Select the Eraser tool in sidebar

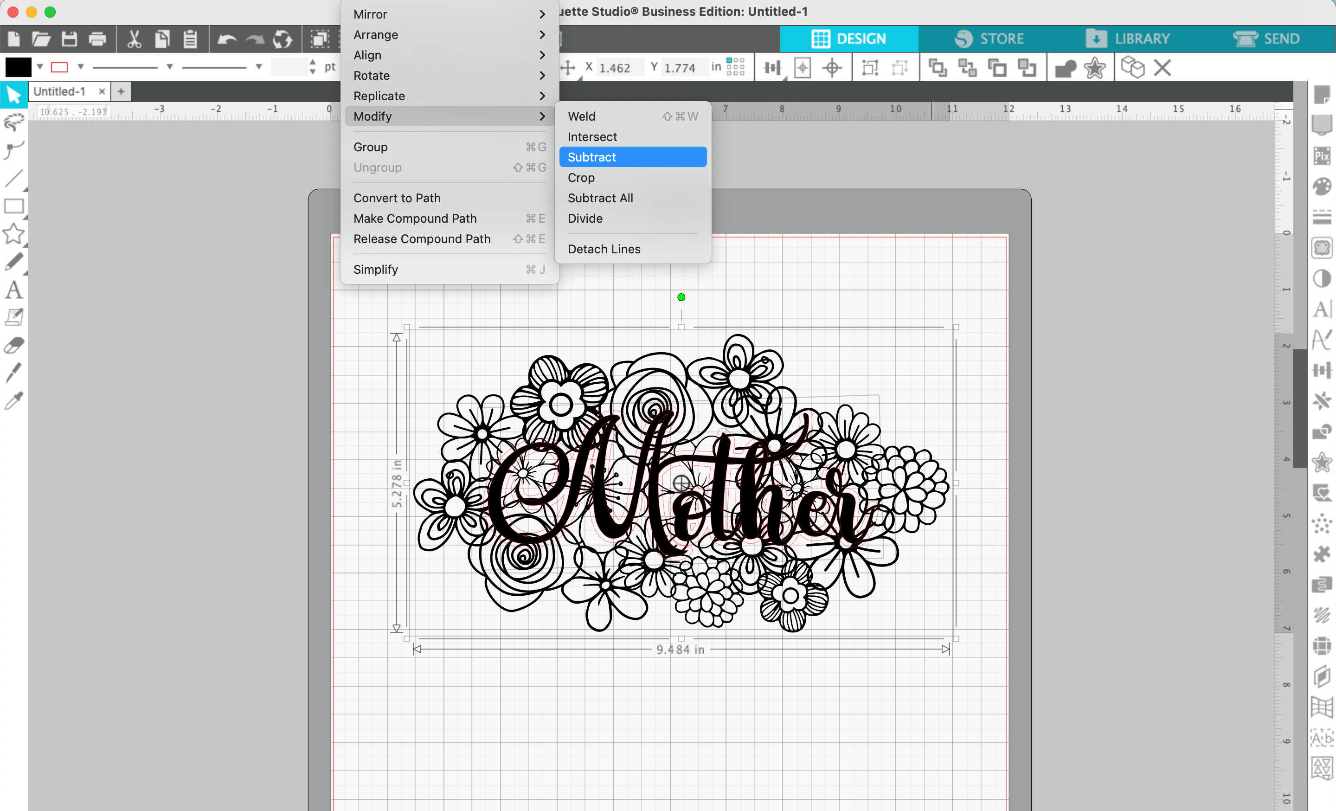tap(14, 345)
